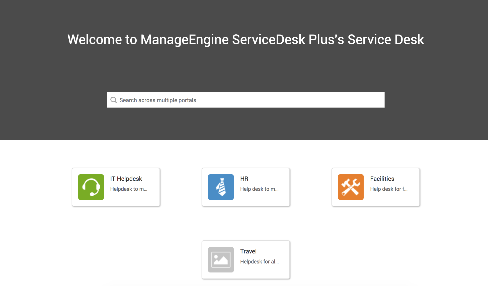Click 'Helpdesk for al...' Travel description
This screenshot has height=286, width=488.
click(259, 262)
